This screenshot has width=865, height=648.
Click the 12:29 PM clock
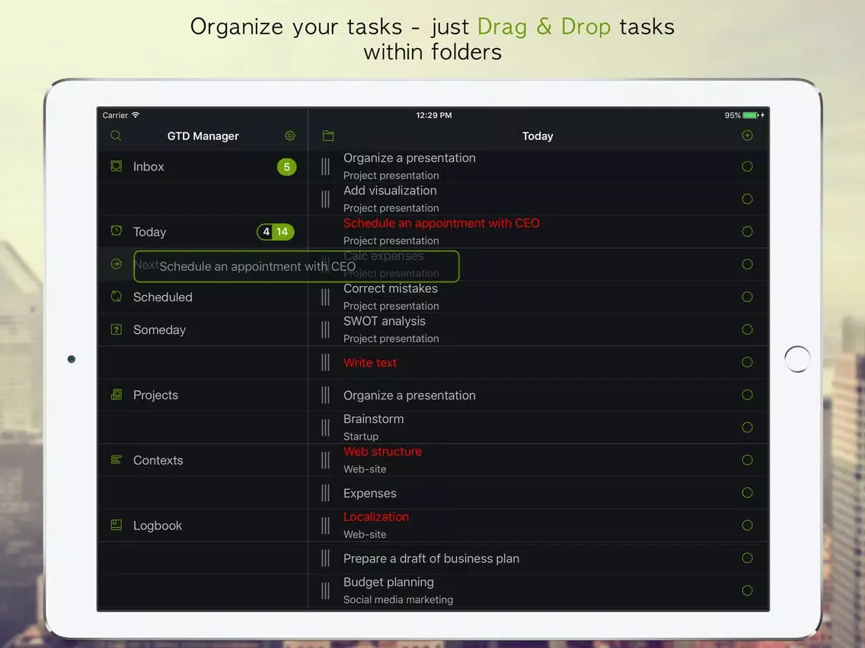tap(433, 115)
